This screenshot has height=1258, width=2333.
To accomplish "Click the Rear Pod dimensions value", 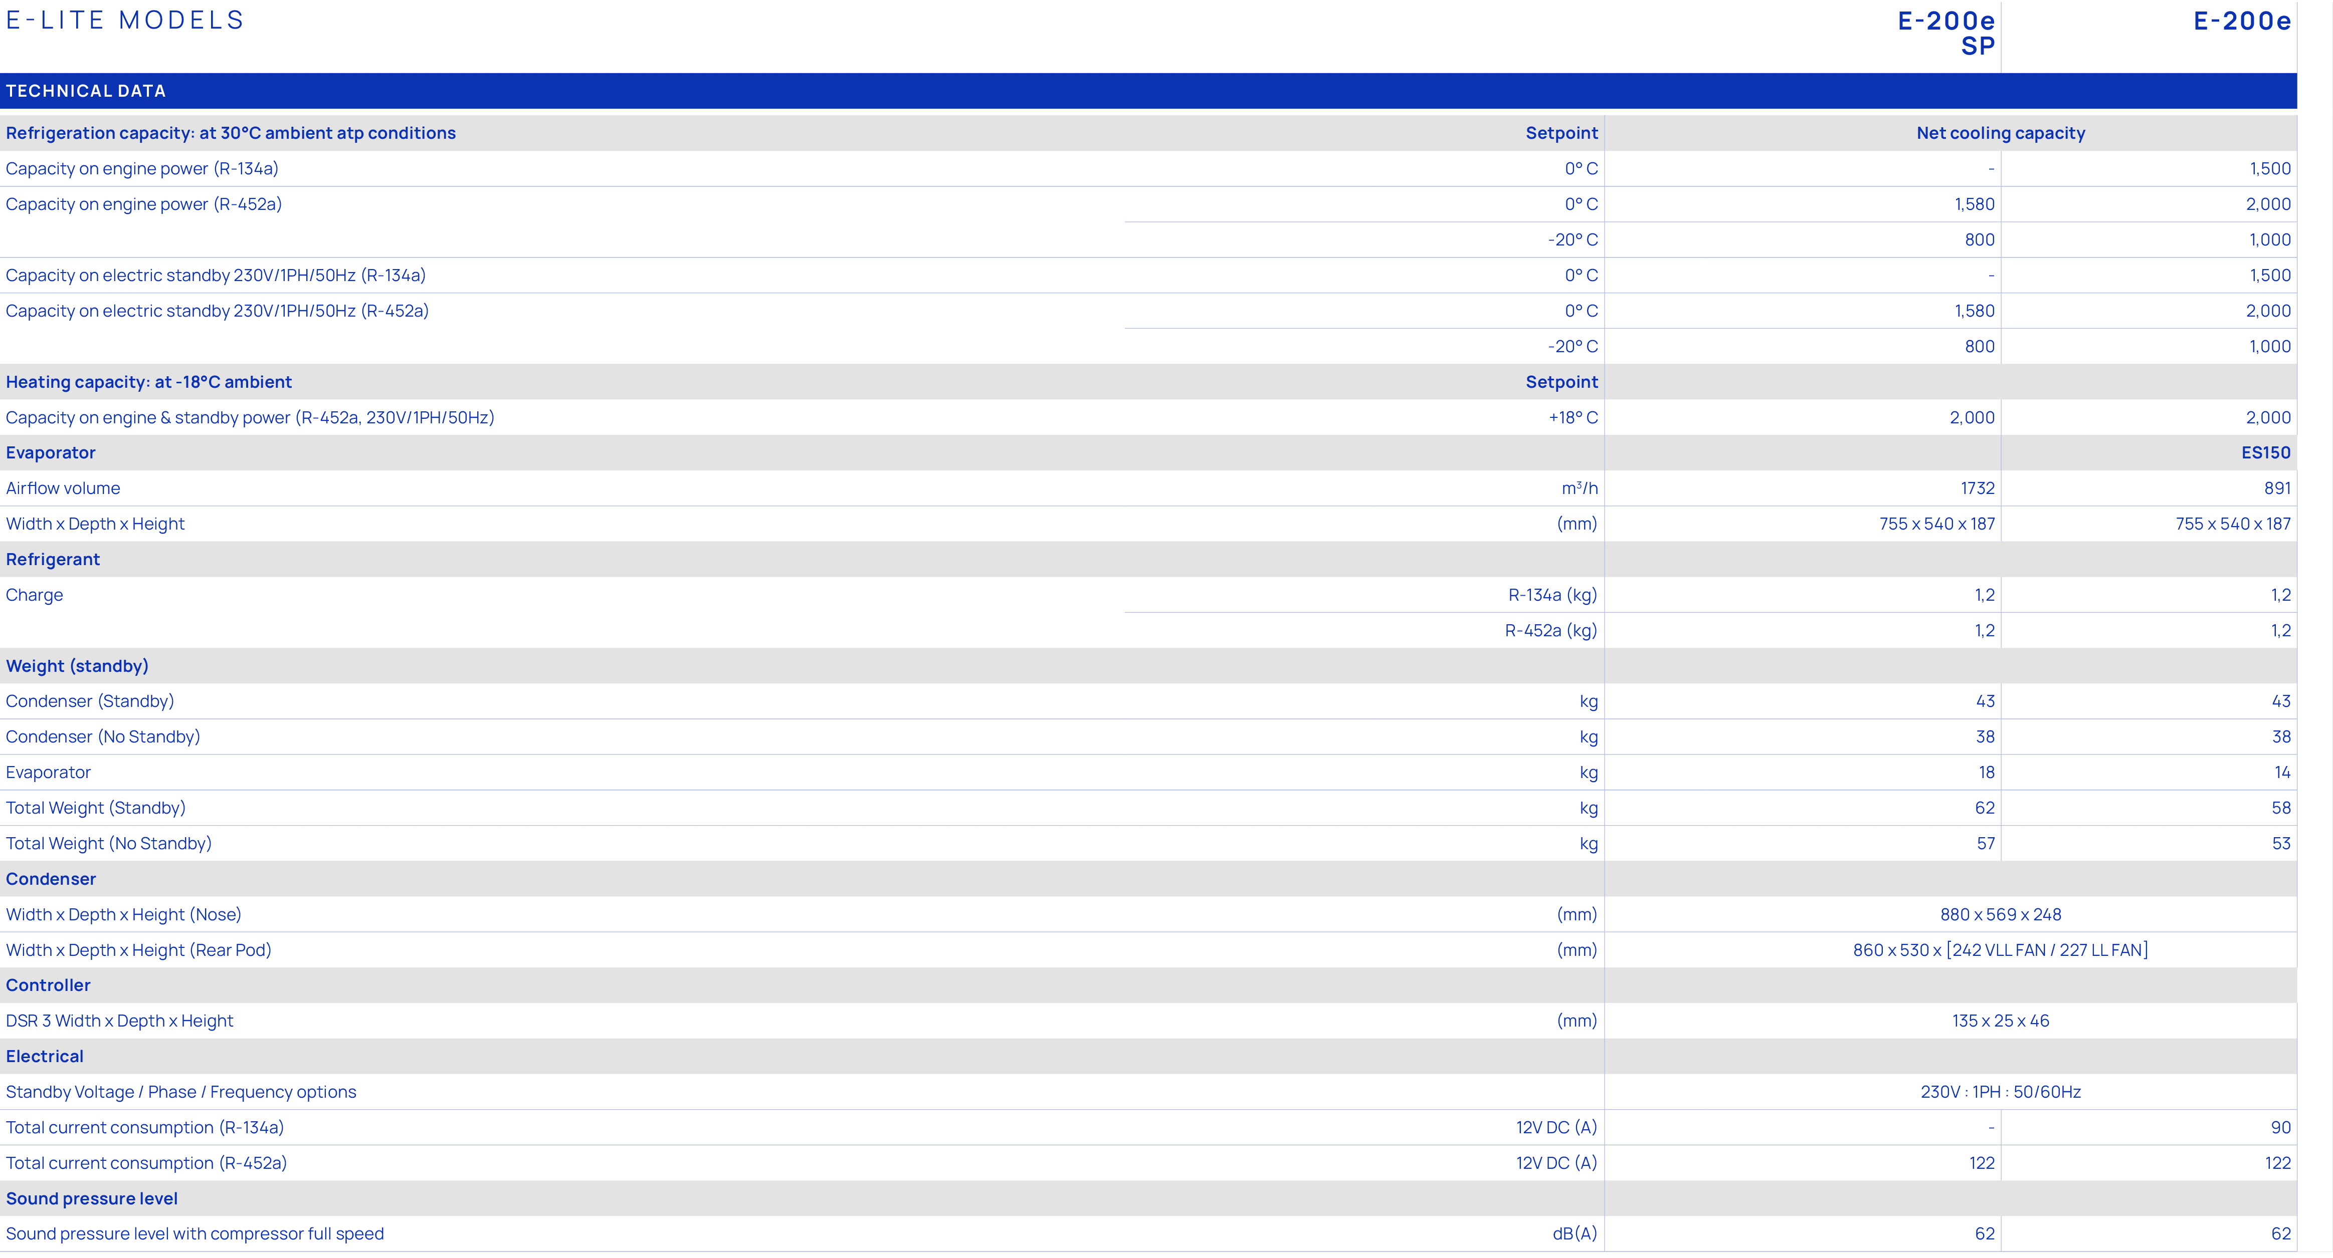I will (x=2000, y=949).
